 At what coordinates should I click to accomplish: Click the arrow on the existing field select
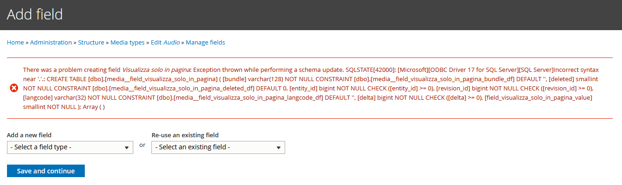[278, 148]
